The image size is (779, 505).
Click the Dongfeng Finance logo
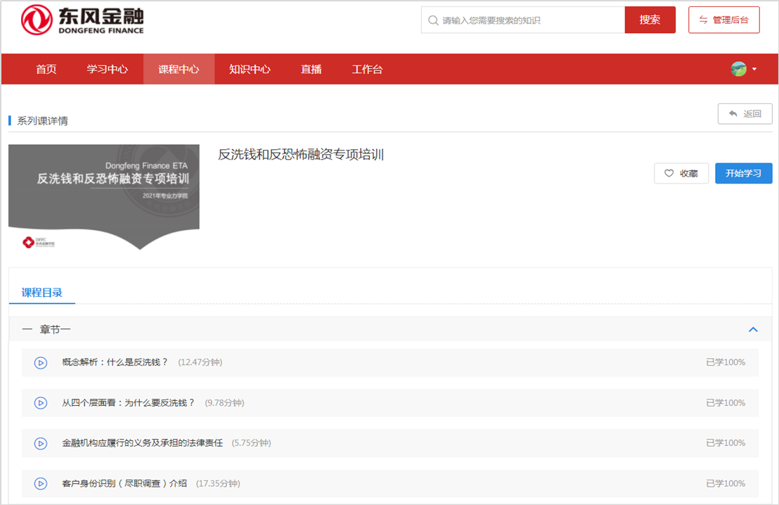point(82,20)
